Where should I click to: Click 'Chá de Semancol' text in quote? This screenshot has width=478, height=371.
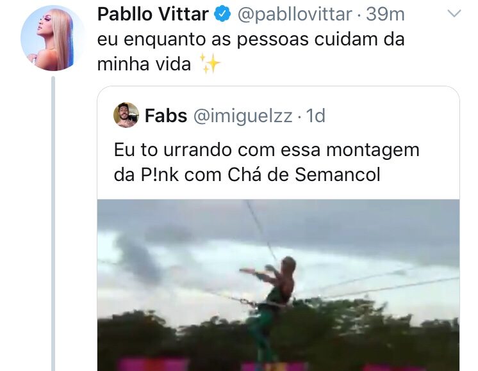pyautogui.click(x=304, y=175)
